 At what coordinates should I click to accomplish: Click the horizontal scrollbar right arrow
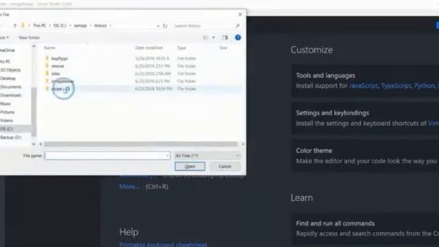click(243, 144)
